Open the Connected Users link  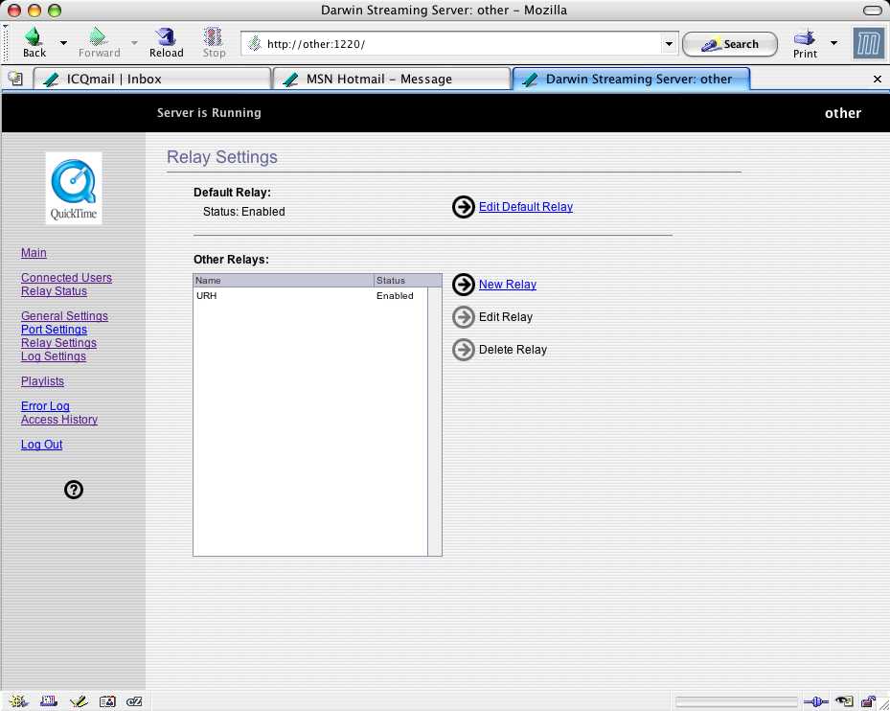pos(66,278)
